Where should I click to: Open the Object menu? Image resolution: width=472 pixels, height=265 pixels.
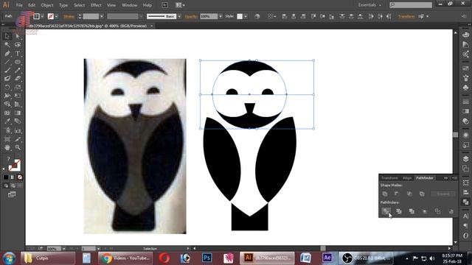[47, 5]
